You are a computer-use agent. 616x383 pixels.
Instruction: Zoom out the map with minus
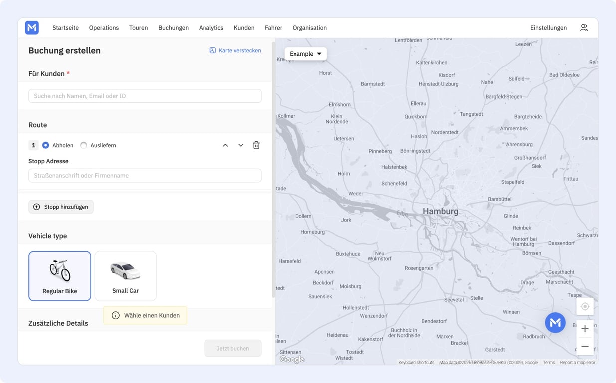coord(585,346)
